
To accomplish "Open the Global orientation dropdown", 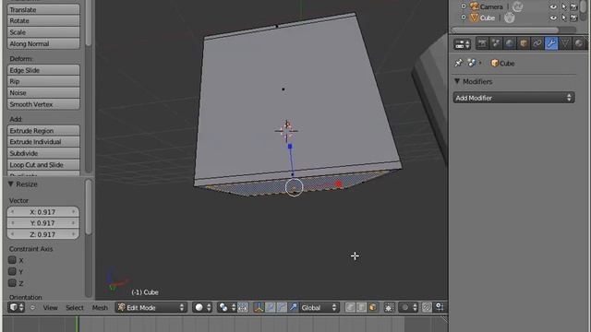I will pyautogui.click(x=320, y=307).
